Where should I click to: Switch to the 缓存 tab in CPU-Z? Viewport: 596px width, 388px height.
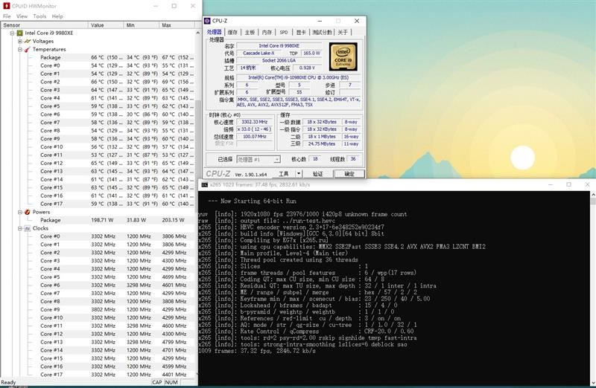click(x=232, y=32)
